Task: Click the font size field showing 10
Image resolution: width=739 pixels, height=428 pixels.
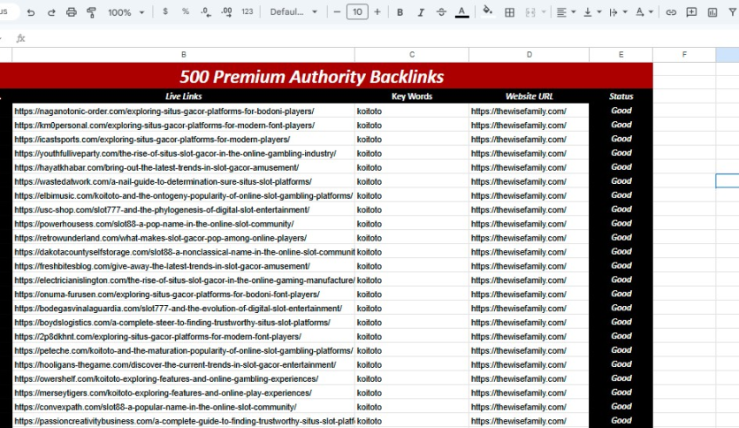Action: click(357, 11)
